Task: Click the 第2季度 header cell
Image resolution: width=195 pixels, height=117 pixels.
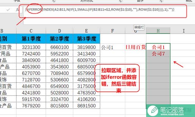Action: (x=59, y=39)
